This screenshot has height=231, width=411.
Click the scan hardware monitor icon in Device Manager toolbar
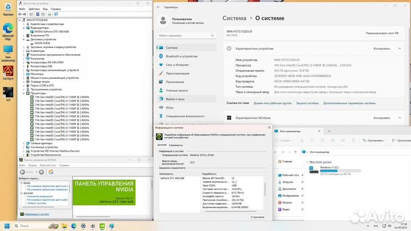pyautogui.click(x=56, y=14)
